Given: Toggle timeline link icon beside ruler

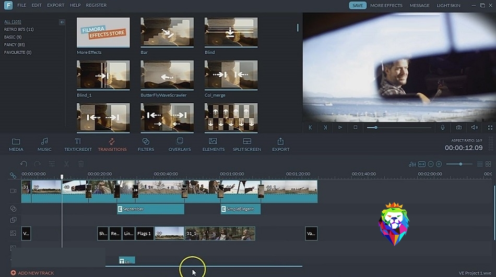Looking at the screenshot, I should (x=13, y=175).
